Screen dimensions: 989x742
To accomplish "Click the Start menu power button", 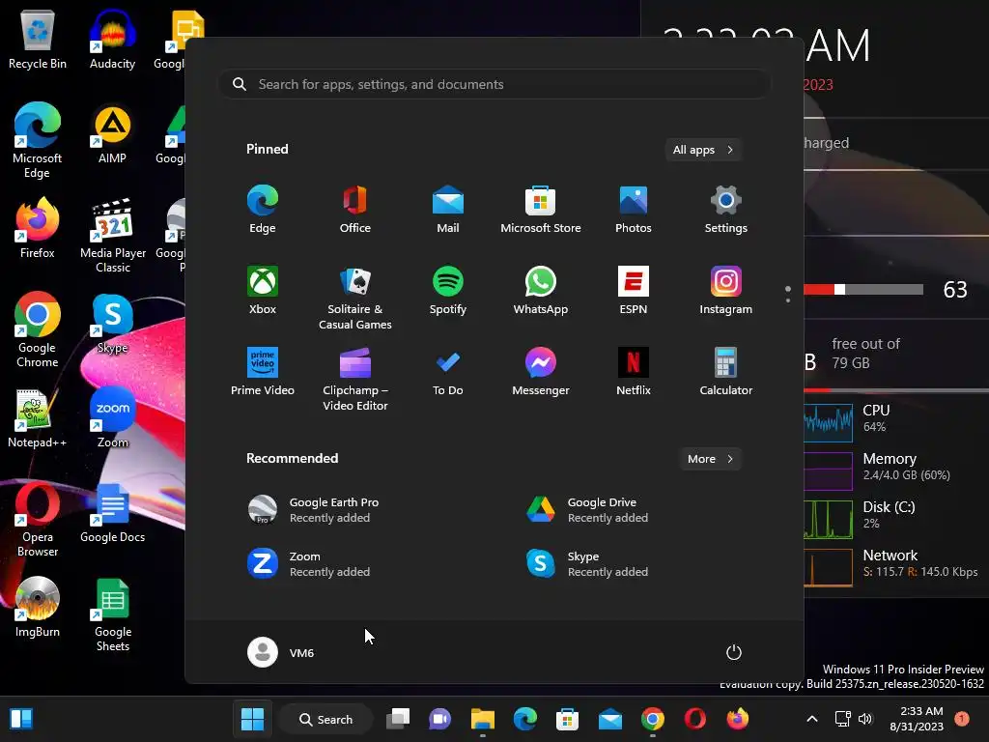I will (x=734, y=652).
